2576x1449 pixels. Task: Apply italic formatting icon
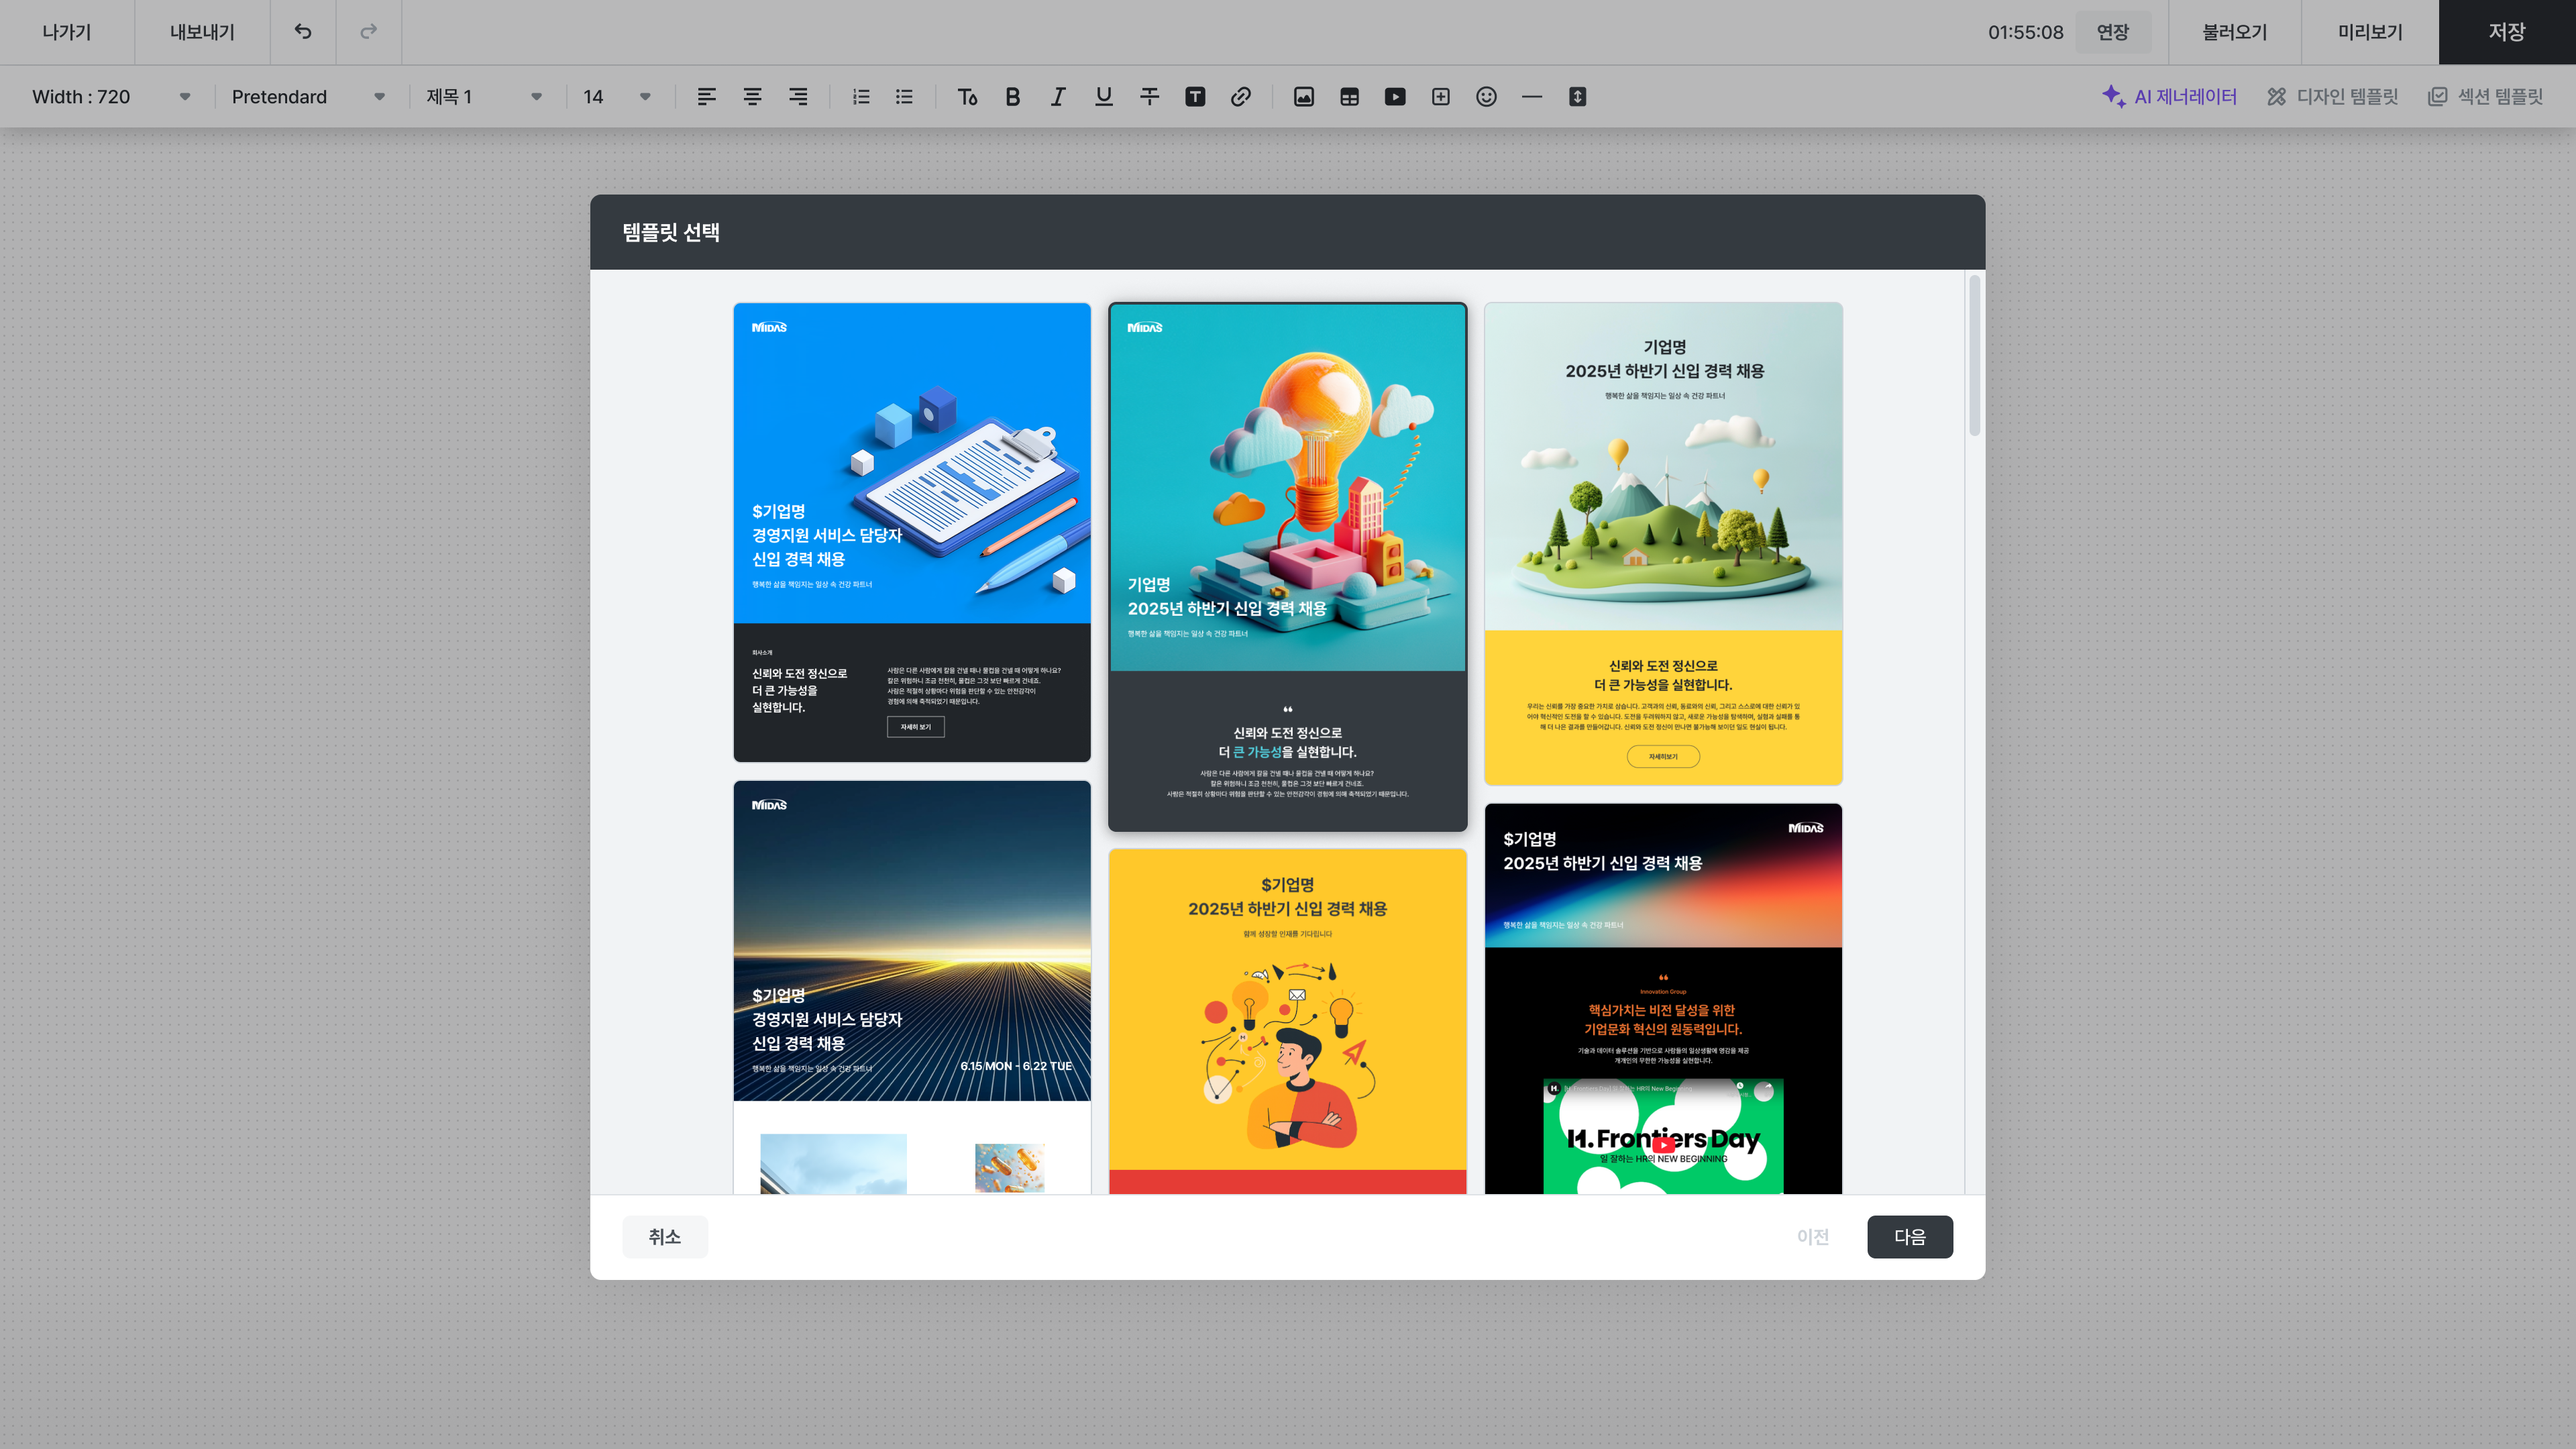[x=1058, y=97]
